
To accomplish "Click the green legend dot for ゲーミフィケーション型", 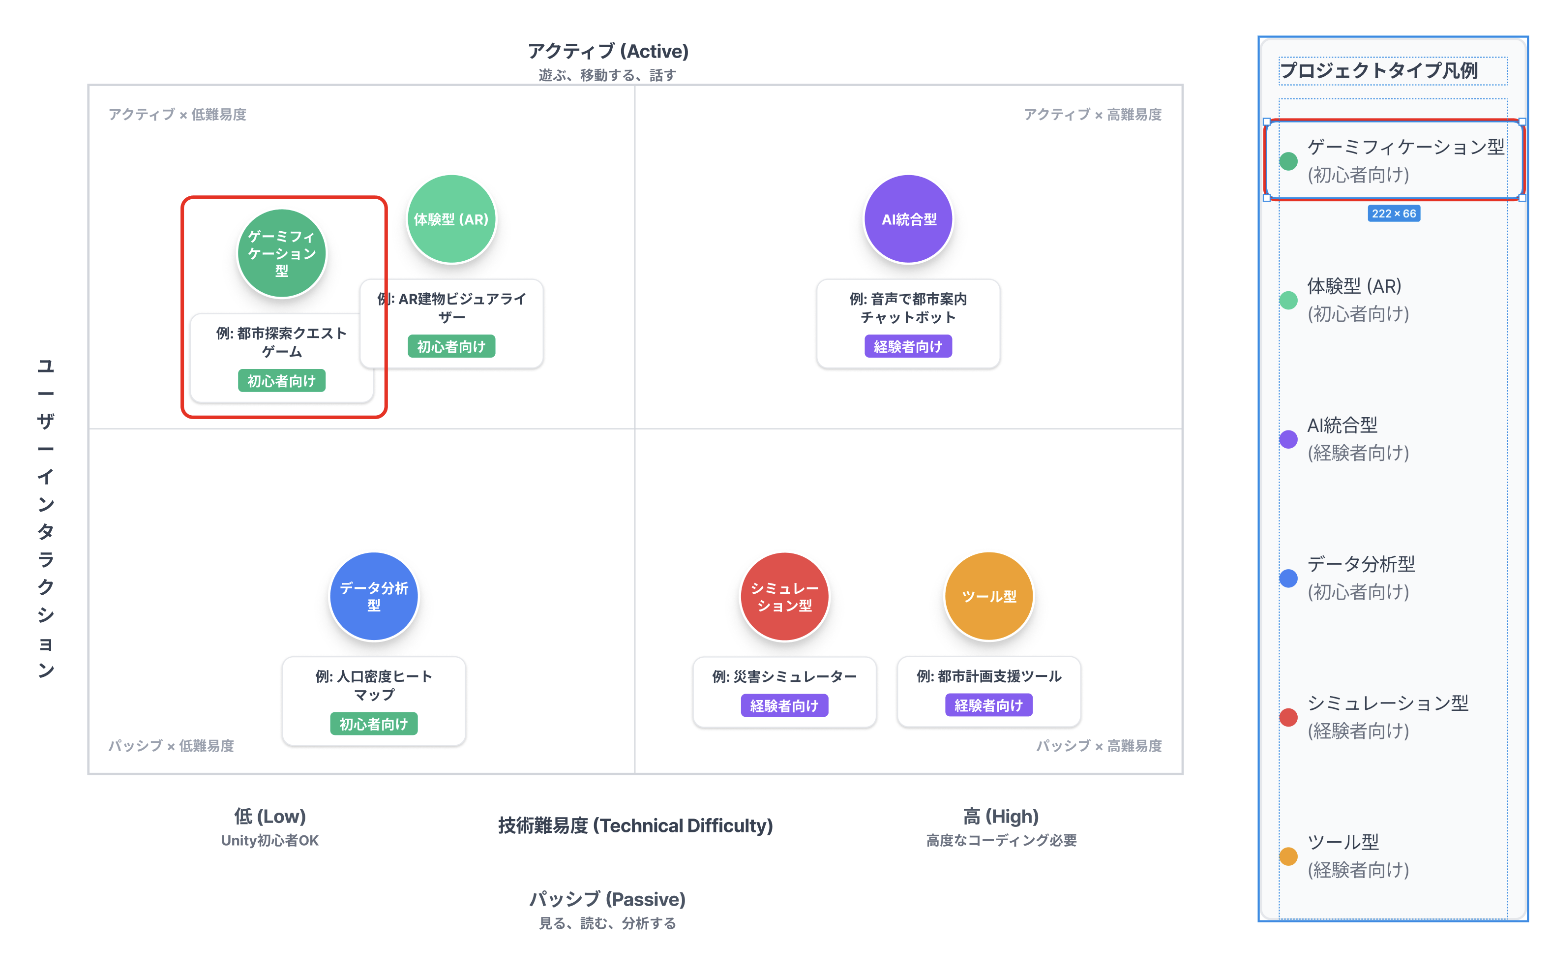I will (1288, 161).
